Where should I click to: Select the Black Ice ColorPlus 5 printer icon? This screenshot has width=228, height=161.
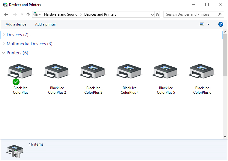click(x=165, y=71)
